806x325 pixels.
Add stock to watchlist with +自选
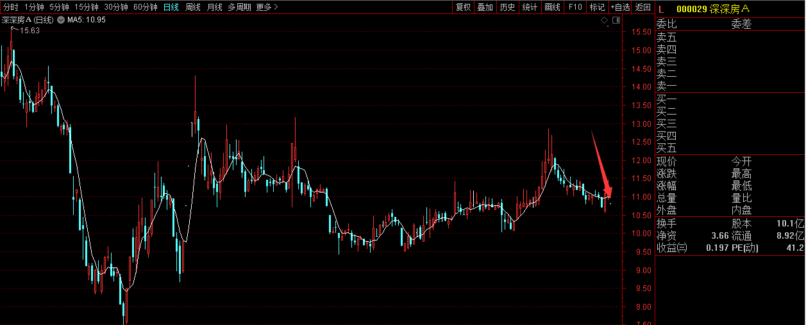[620, 7]
